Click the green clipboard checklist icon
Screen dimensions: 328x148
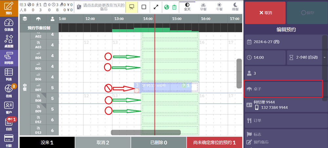pyautogui.click(x=174, y=7)
